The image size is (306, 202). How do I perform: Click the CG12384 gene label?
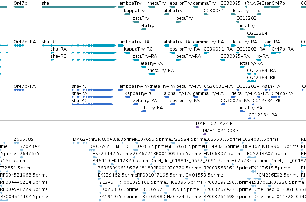[257, 33]
